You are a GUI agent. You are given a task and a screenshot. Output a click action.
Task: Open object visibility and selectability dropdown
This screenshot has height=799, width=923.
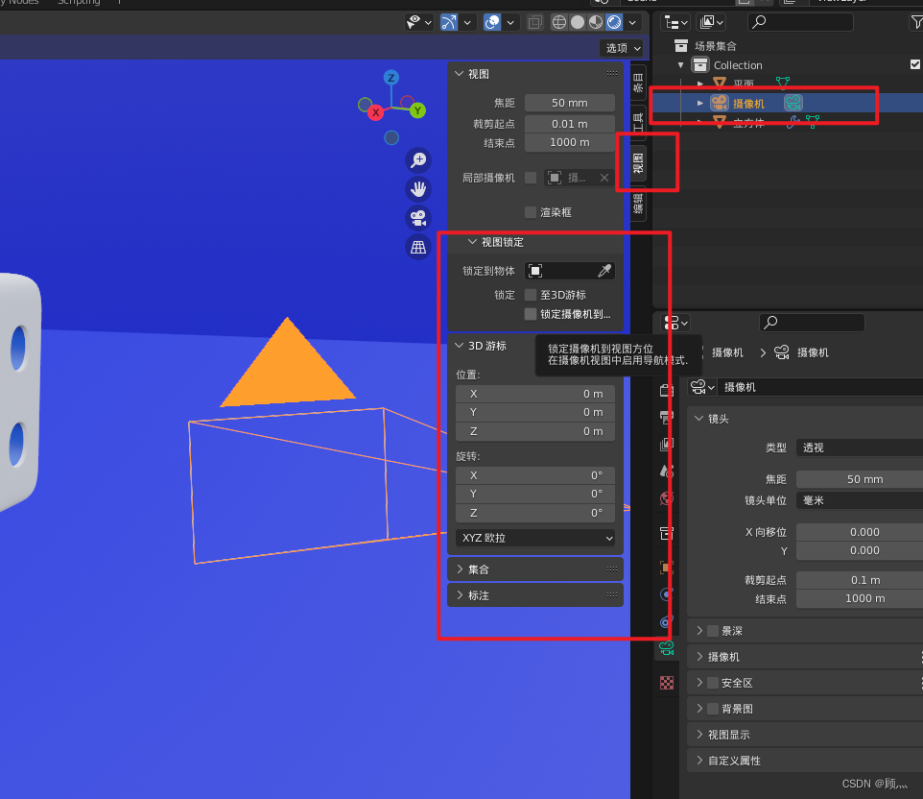tap(419, 22)
